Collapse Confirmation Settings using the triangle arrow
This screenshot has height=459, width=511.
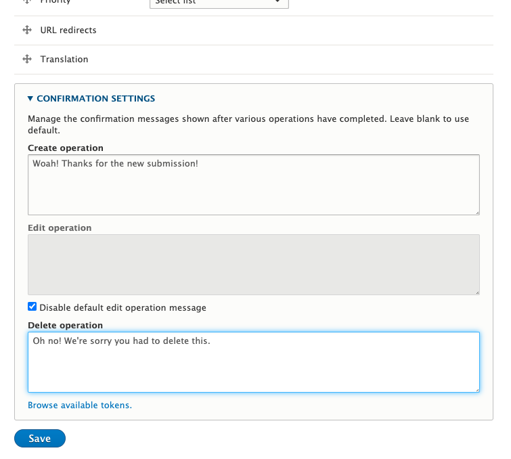[x=30, y=99]
